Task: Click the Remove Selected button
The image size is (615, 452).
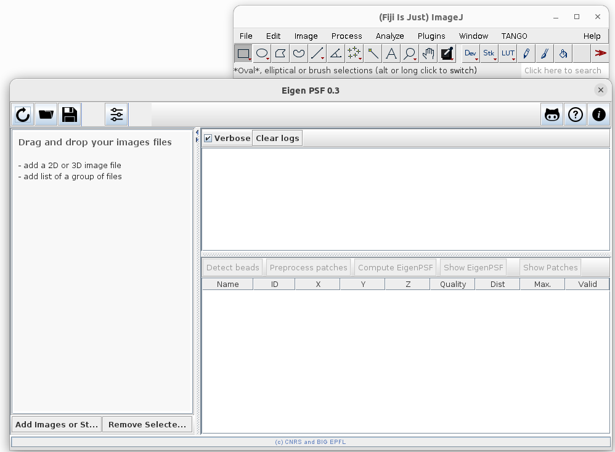Action: click(x=147, y=424)
